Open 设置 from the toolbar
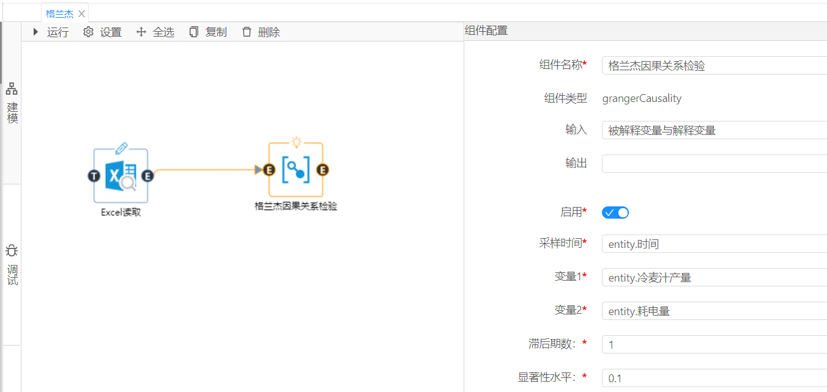The image size is (827, 392). pos(102,32)
